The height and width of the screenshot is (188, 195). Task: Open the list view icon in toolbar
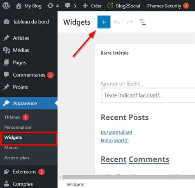(x=142, y=22)
